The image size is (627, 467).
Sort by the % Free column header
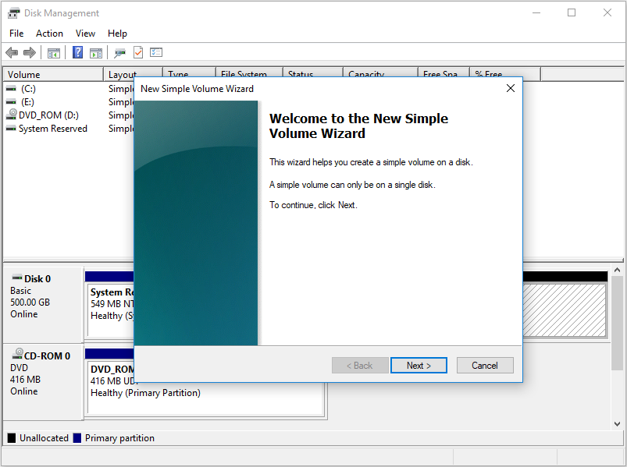point(505,73)
